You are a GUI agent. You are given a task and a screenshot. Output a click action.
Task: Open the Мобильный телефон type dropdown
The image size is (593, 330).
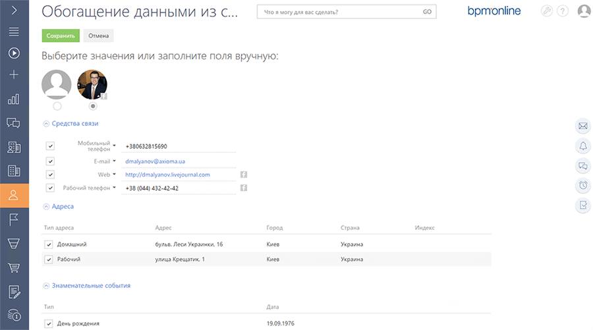point(114,145)
